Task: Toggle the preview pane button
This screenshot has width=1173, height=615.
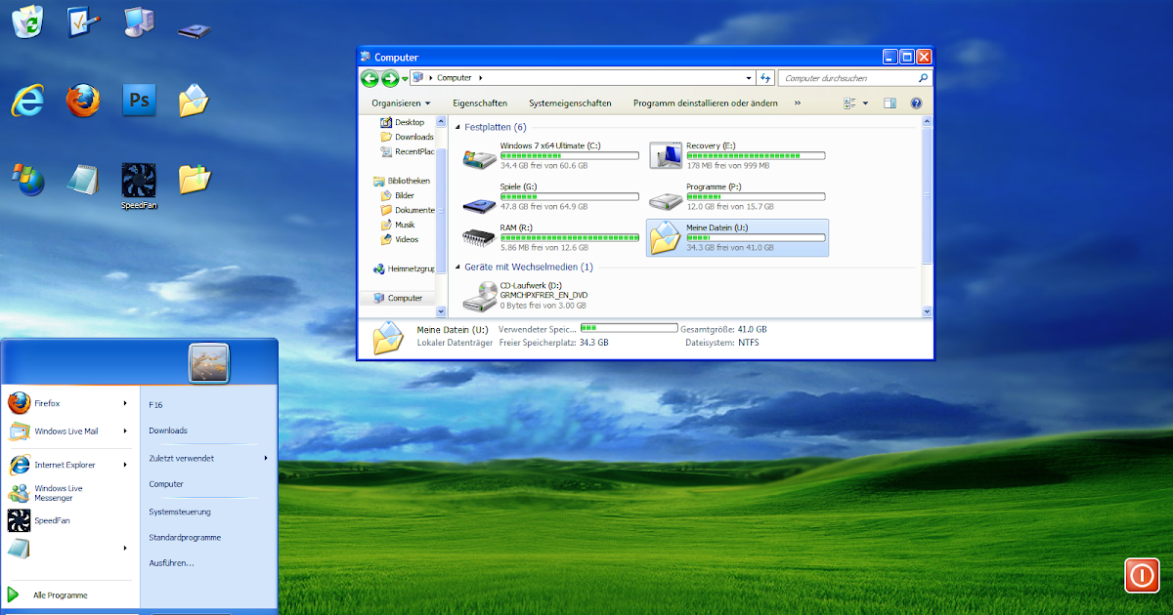Action: click(x=890, y=102)
